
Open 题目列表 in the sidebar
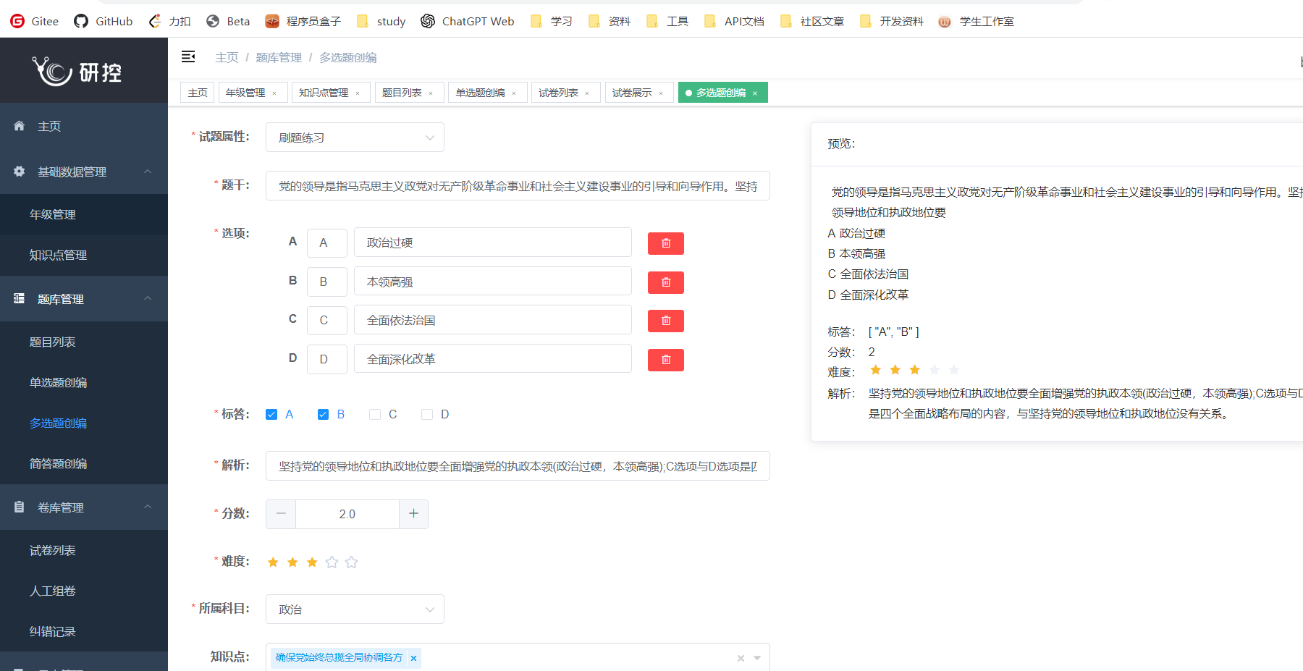[x=84, y=342]
